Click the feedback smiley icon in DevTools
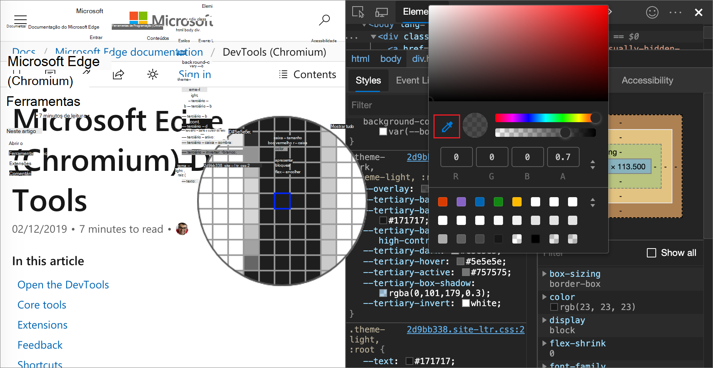The image size is (713, 368). pyautogui.click(x=652, y=12)
